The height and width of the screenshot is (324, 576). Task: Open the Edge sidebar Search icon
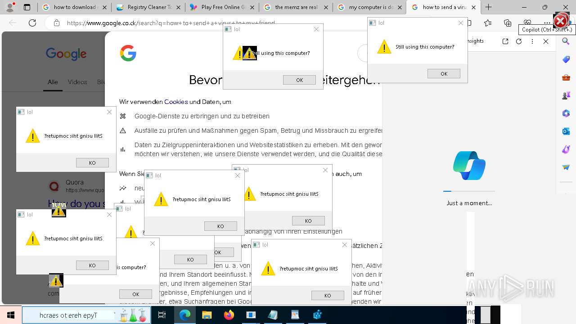click(x=566, y=41)
